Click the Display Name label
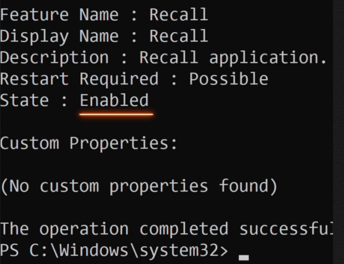This screenshot has width=344, height=264. tap(59, 37)
